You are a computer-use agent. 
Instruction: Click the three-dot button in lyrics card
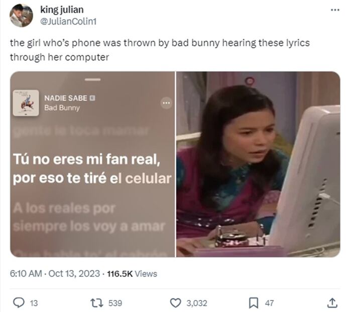[166, 103]
